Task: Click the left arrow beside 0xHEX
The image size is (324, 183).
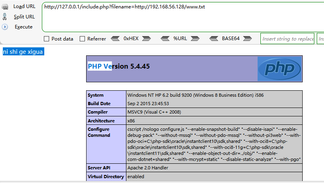Action: [115, 39]
